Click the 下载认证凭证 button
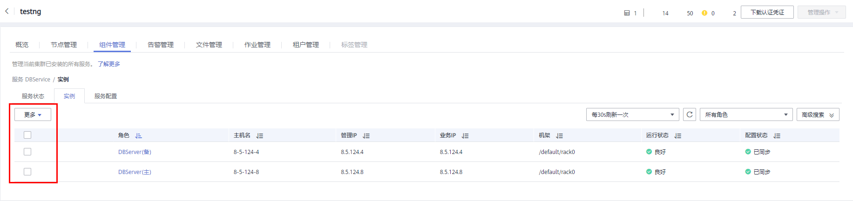 [x=767, y=13]
